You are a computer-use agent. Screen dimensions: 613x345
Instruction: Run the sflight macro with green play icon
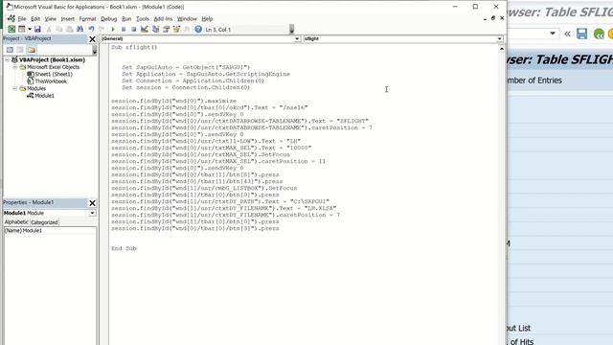coord(113,30)
